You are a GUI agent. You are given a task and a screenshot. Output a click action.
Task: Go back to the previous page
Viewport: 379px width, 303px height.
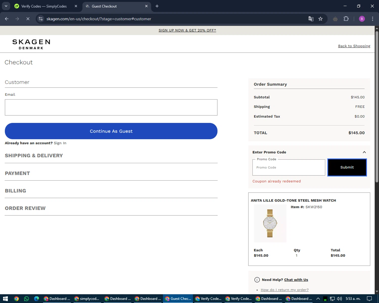(x=7, y=19)
